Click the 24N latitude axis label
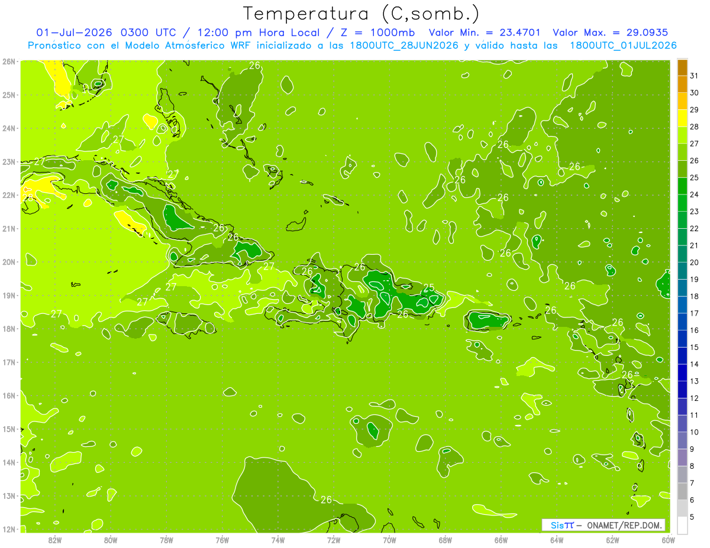Image resolution: width=710 pixels, height=548 pixels. pos(8,128)
